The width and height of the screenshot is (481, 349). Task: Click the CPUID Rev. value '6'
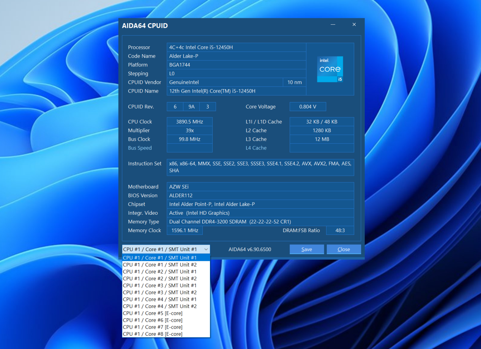(175, 107)
